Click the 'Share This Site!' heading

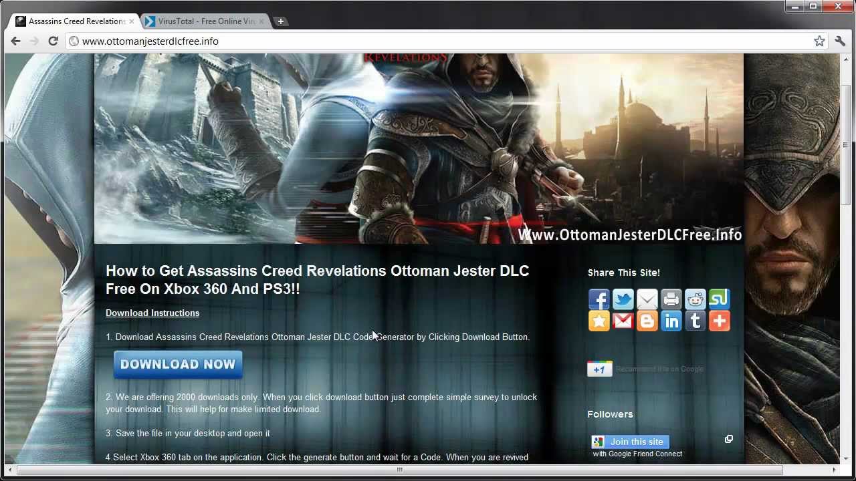coord(623,273)
